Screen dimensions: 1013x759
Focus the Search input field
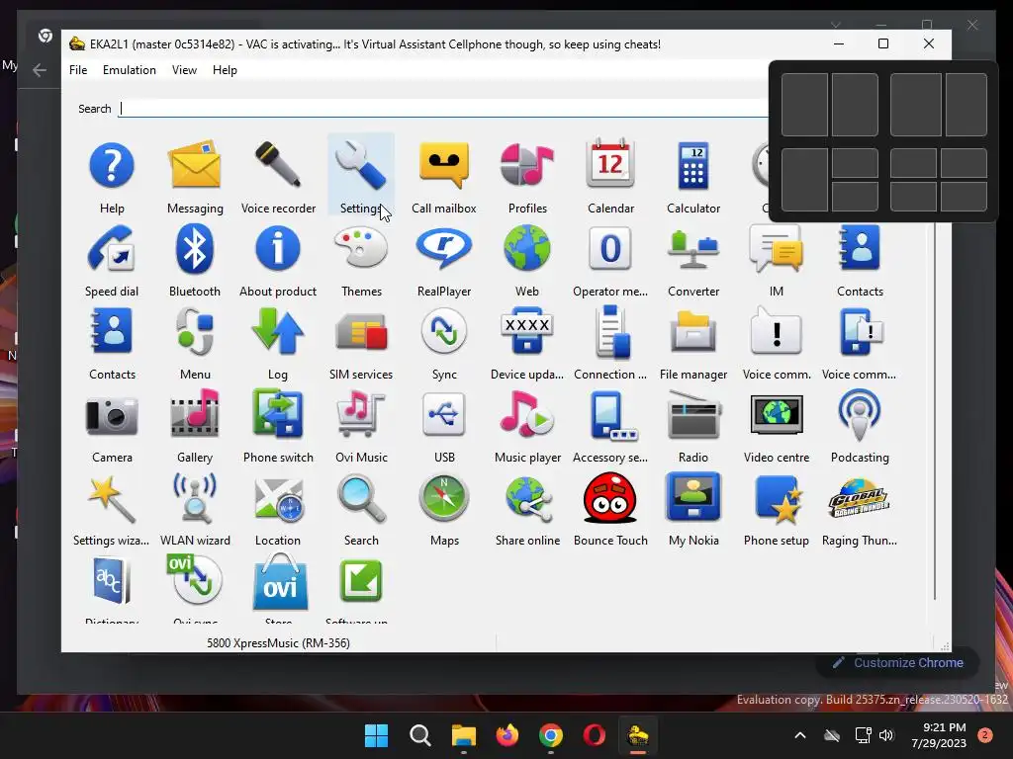coord(443,109)
